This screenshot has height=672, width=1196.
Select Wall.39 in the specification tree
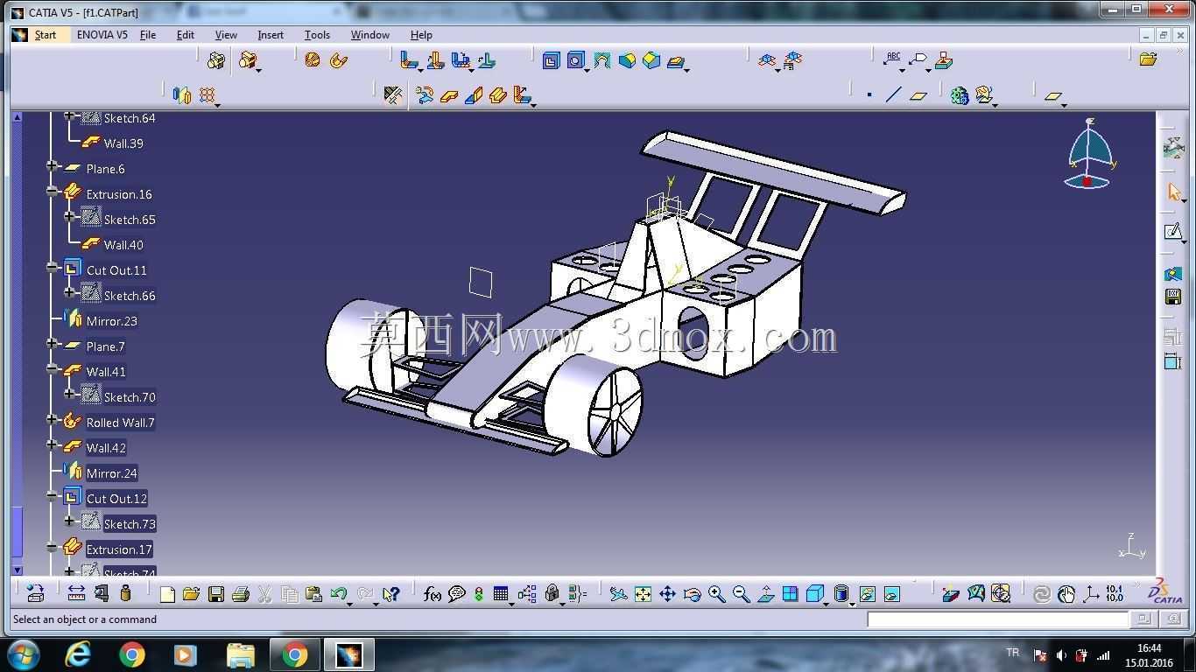coord(123,143)
